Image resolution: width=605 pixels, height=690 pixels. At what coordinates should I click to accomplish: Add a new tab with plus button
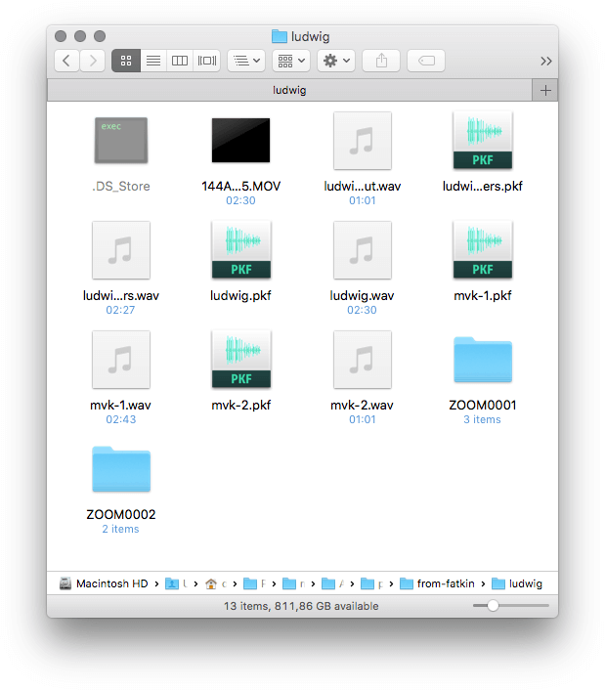coord(545,90)
